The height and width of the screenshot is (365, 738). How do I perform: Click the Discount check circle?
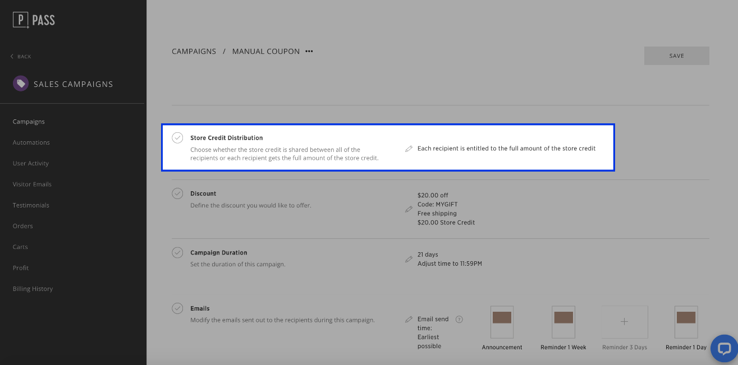click(x=177, y=193)
